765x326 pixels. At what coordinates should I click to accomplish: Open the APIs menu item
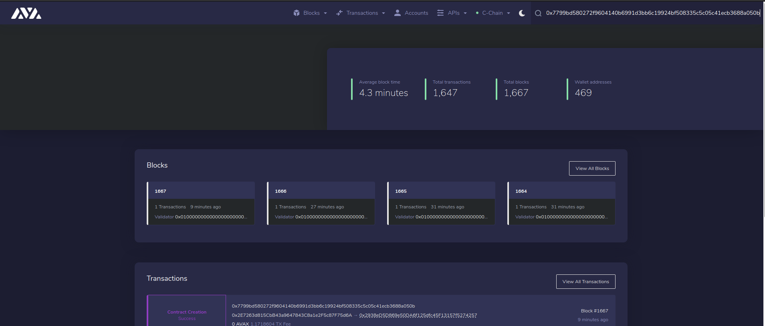tap(453, 13)
